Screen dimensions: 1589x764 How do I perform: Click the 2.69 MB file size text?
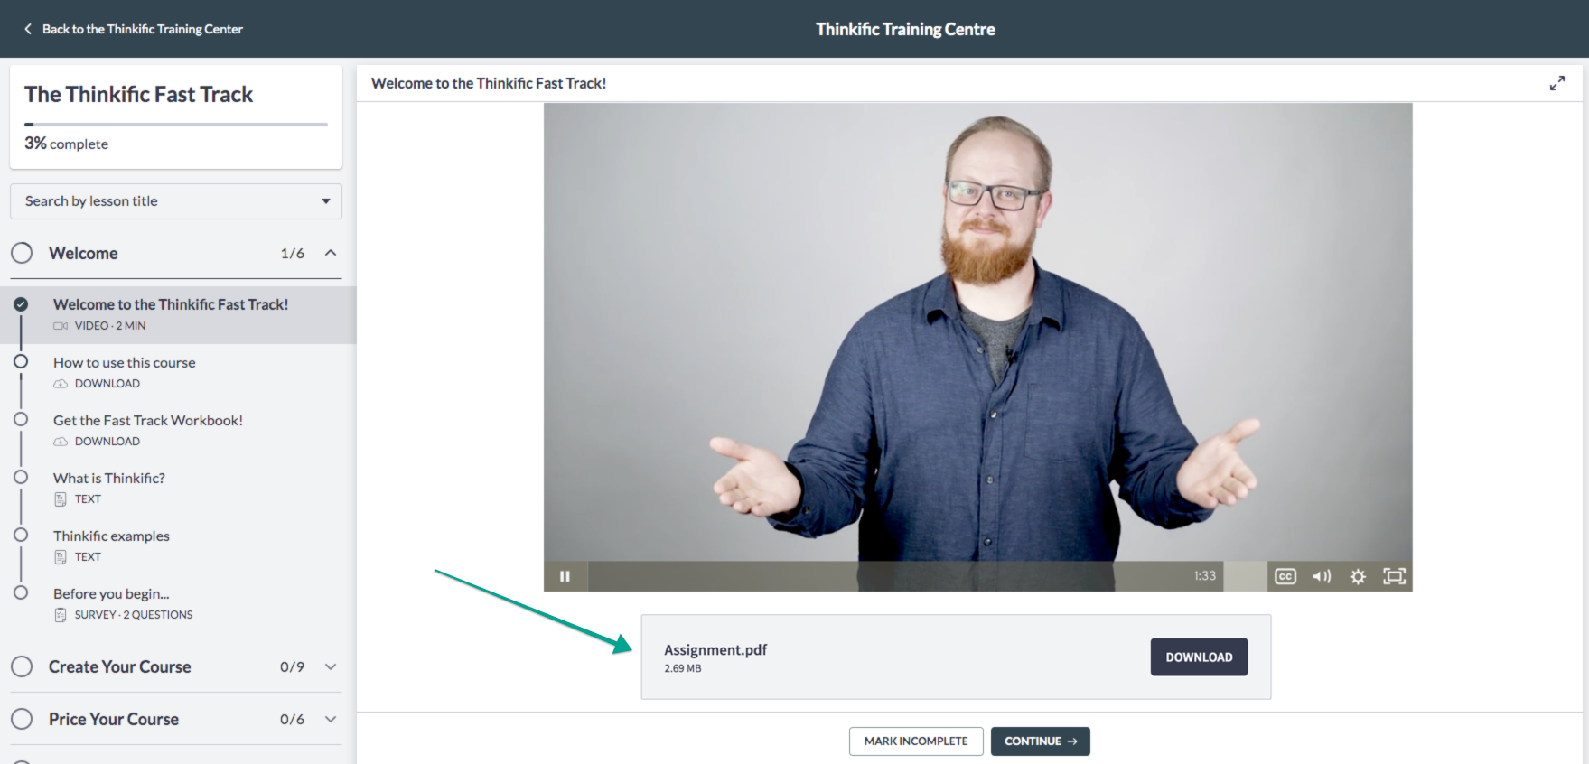(683, 669)
